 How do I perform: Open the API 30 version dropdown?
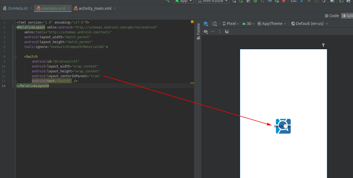(x=248, y=24)
